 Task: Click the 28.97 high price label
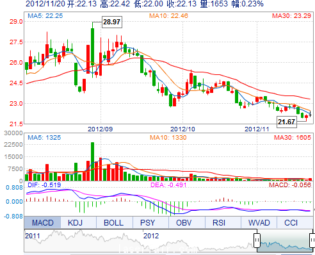click(112, 22)
